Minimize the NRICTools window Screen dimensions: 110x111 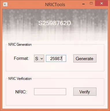[x=83, y=4]
